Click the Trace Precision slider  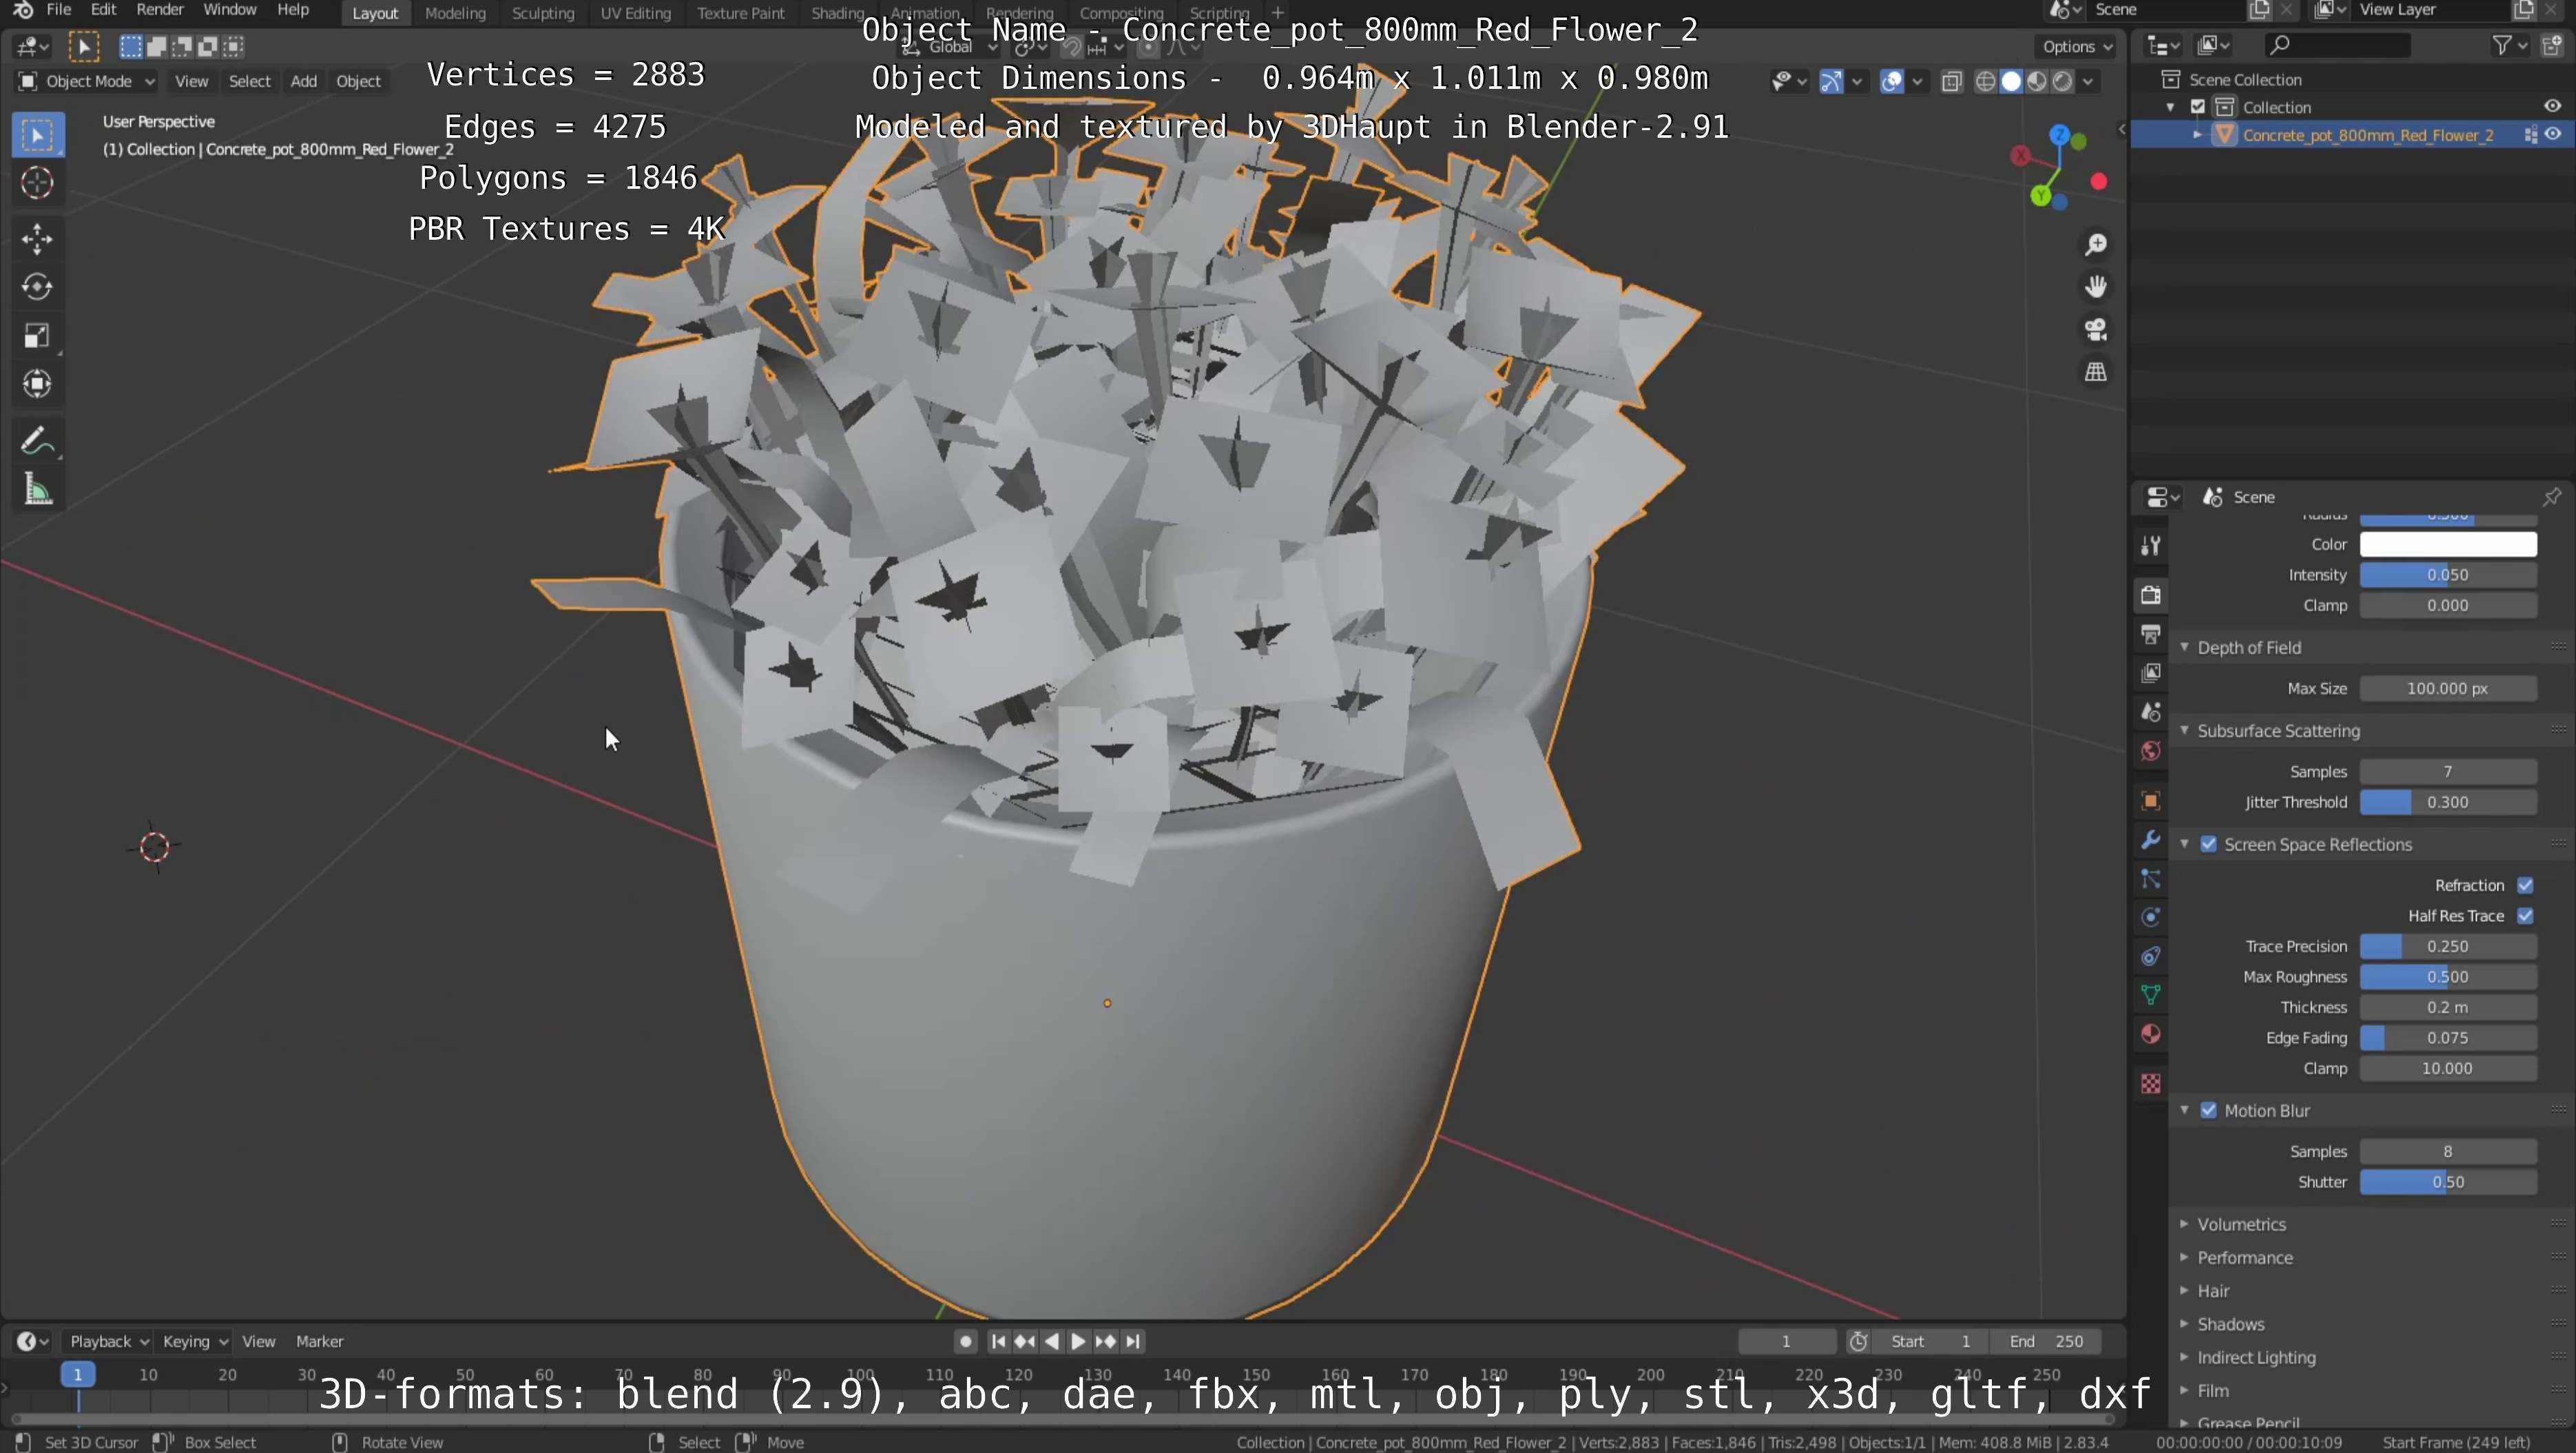tap(2447, 947)
